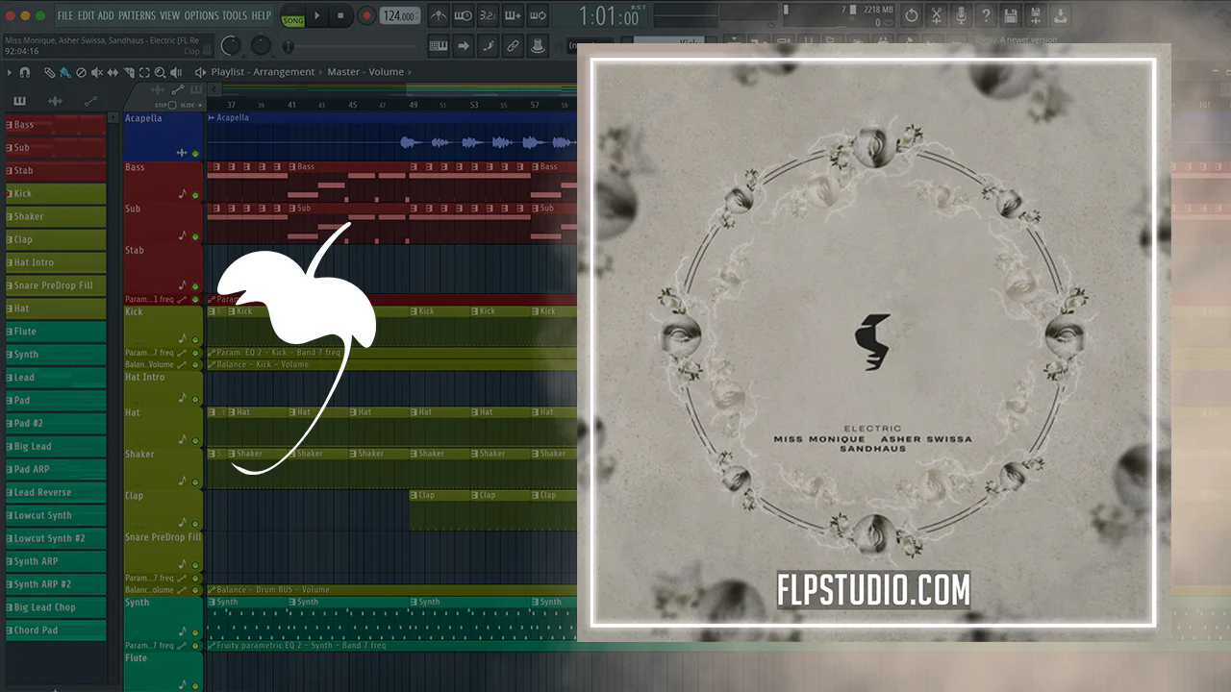Viewport: 1231px width, 692px height.
Task: Toggle the overdub recording icon
Action: (x=513, y=16)
